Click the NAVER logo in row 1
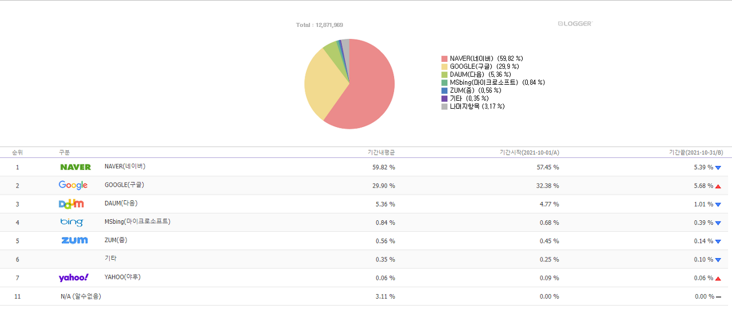The image size is (732, 309). coord(75,167)
